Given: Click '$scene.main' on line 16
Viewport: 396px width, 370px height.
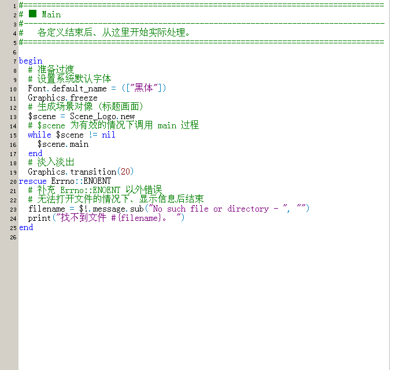Looking at the screenshot, I should (63, 144).
